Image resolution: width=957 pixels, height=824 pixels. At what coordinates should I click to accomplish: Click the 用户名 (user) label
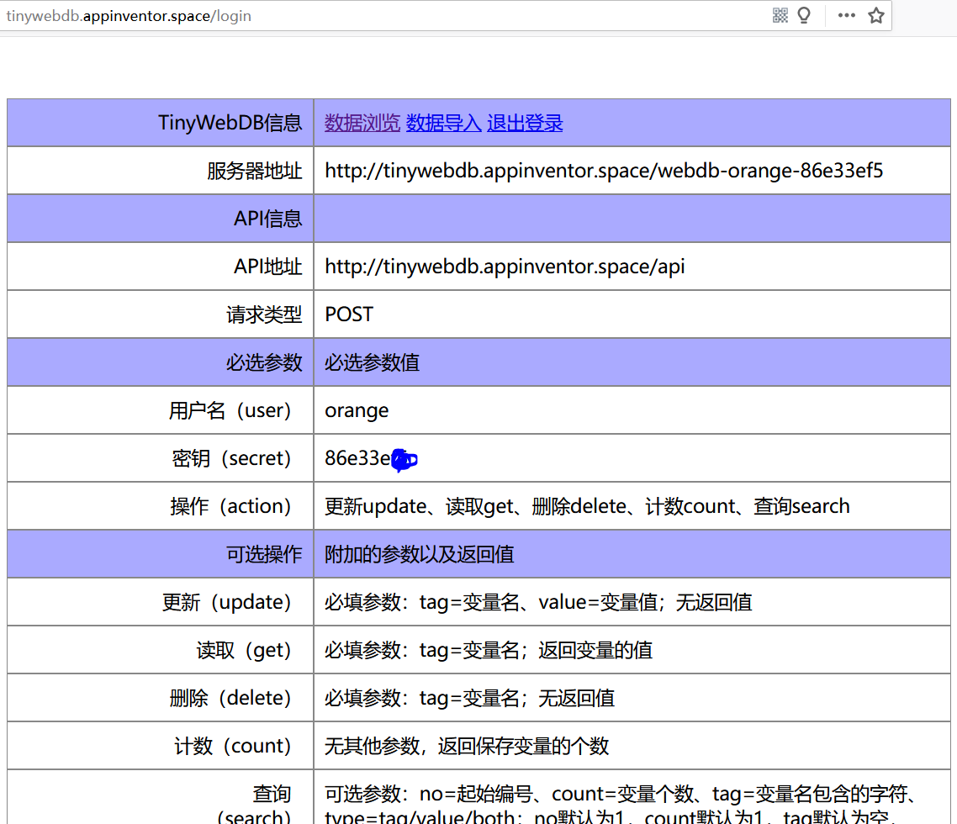[230, 411]
